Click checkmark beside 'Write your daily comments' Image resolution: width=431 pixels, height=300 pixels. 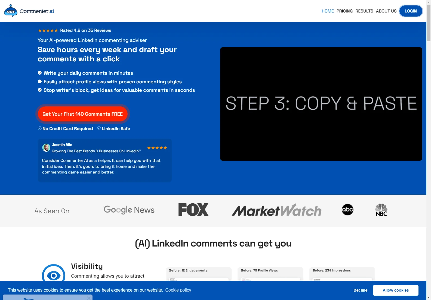[x=40, y=73]
